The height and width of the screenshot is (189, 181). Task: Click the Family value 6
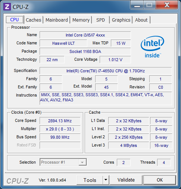[51, 79]
